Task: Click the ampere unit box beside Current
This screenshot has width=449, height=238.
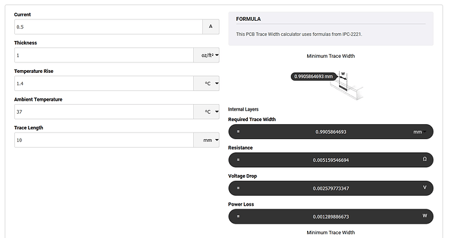Action: pyautogui.click(x=211, y=27)
